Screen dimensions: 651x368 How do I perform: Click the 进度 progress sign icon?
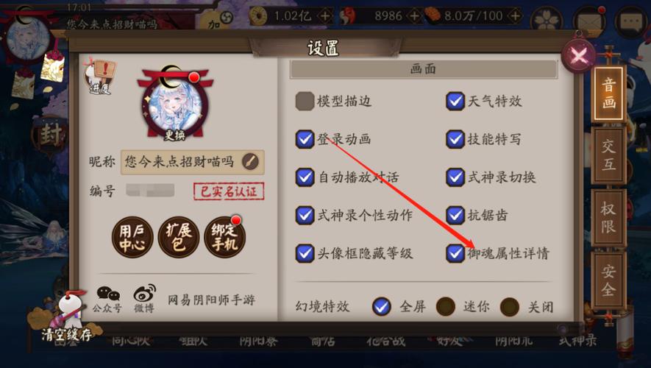(101, 77)
